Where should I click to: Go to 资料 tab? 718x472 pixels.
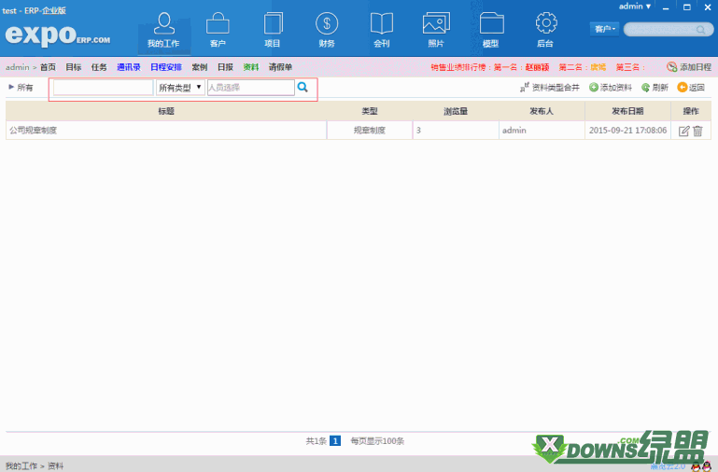251,67
